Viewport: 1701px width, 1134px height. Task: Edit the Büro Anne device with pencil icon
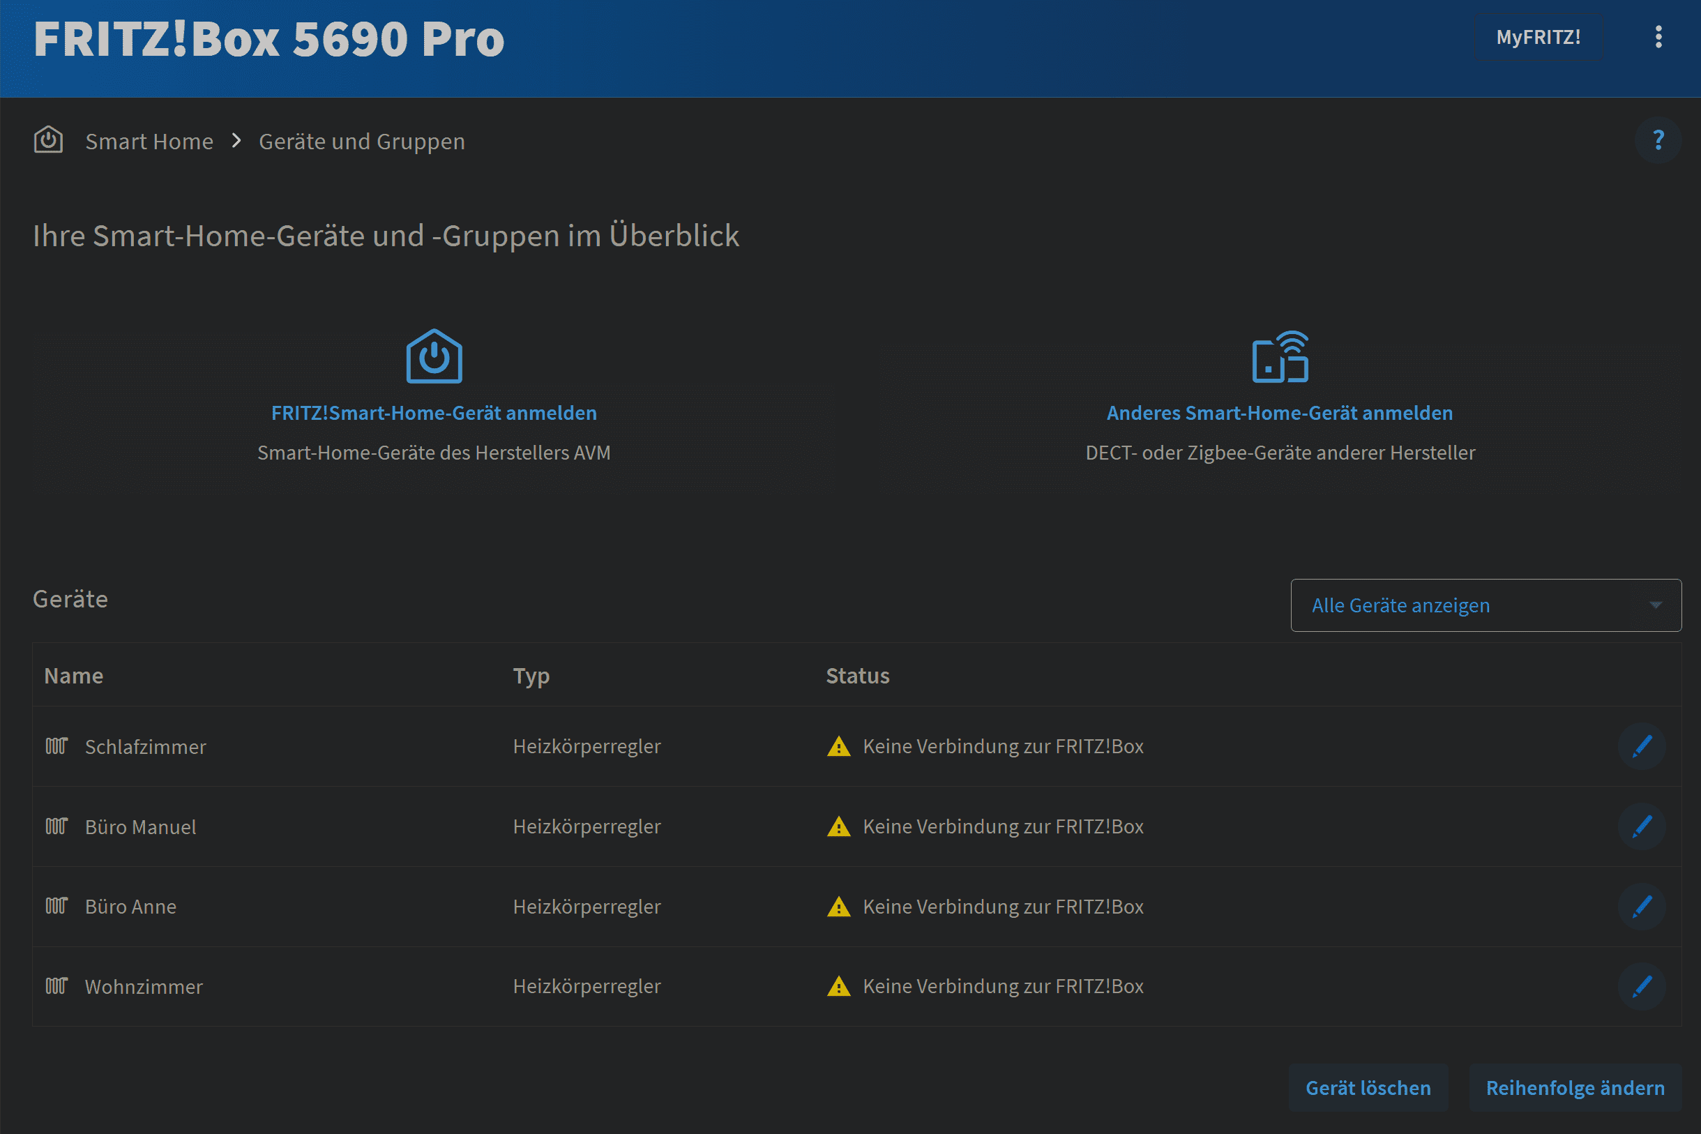pos(1642,907)
